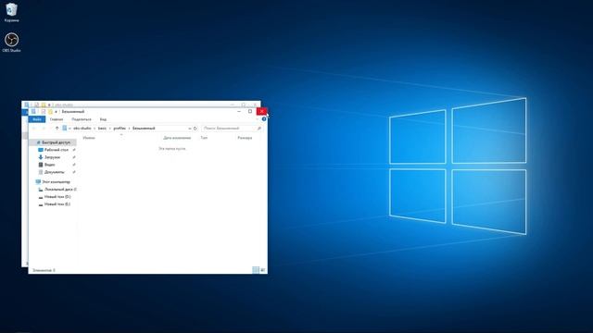
Task: Sort by the Имя column header
Action: coord(89,138)
